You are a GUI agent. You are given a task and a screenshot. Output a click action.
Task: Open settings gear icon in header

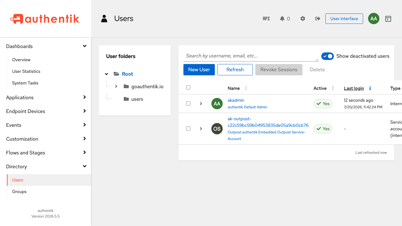tap(303, 19)
